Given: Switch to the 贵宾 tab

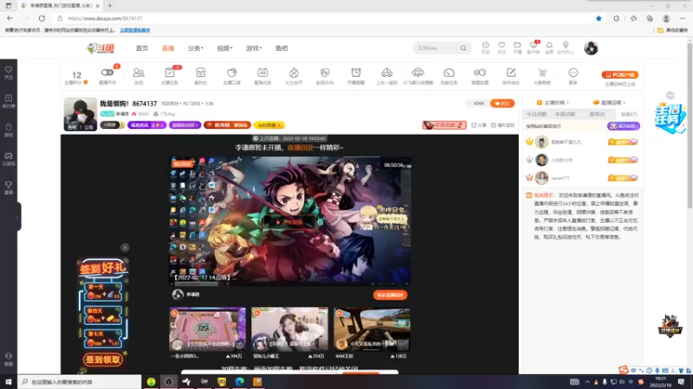Looking at the screenshot, I should pos(597,114).
